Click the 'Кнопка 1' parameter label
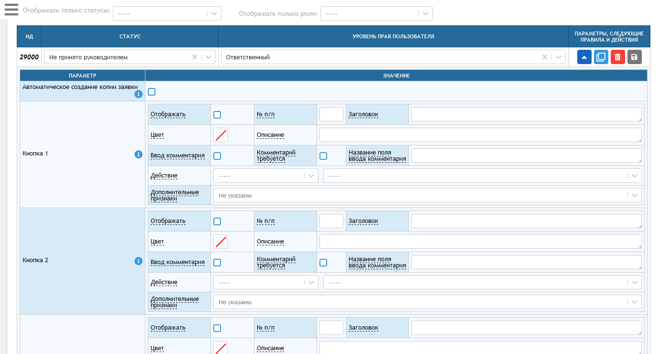Viewport: 660px width, 354px height. [35, 154]
